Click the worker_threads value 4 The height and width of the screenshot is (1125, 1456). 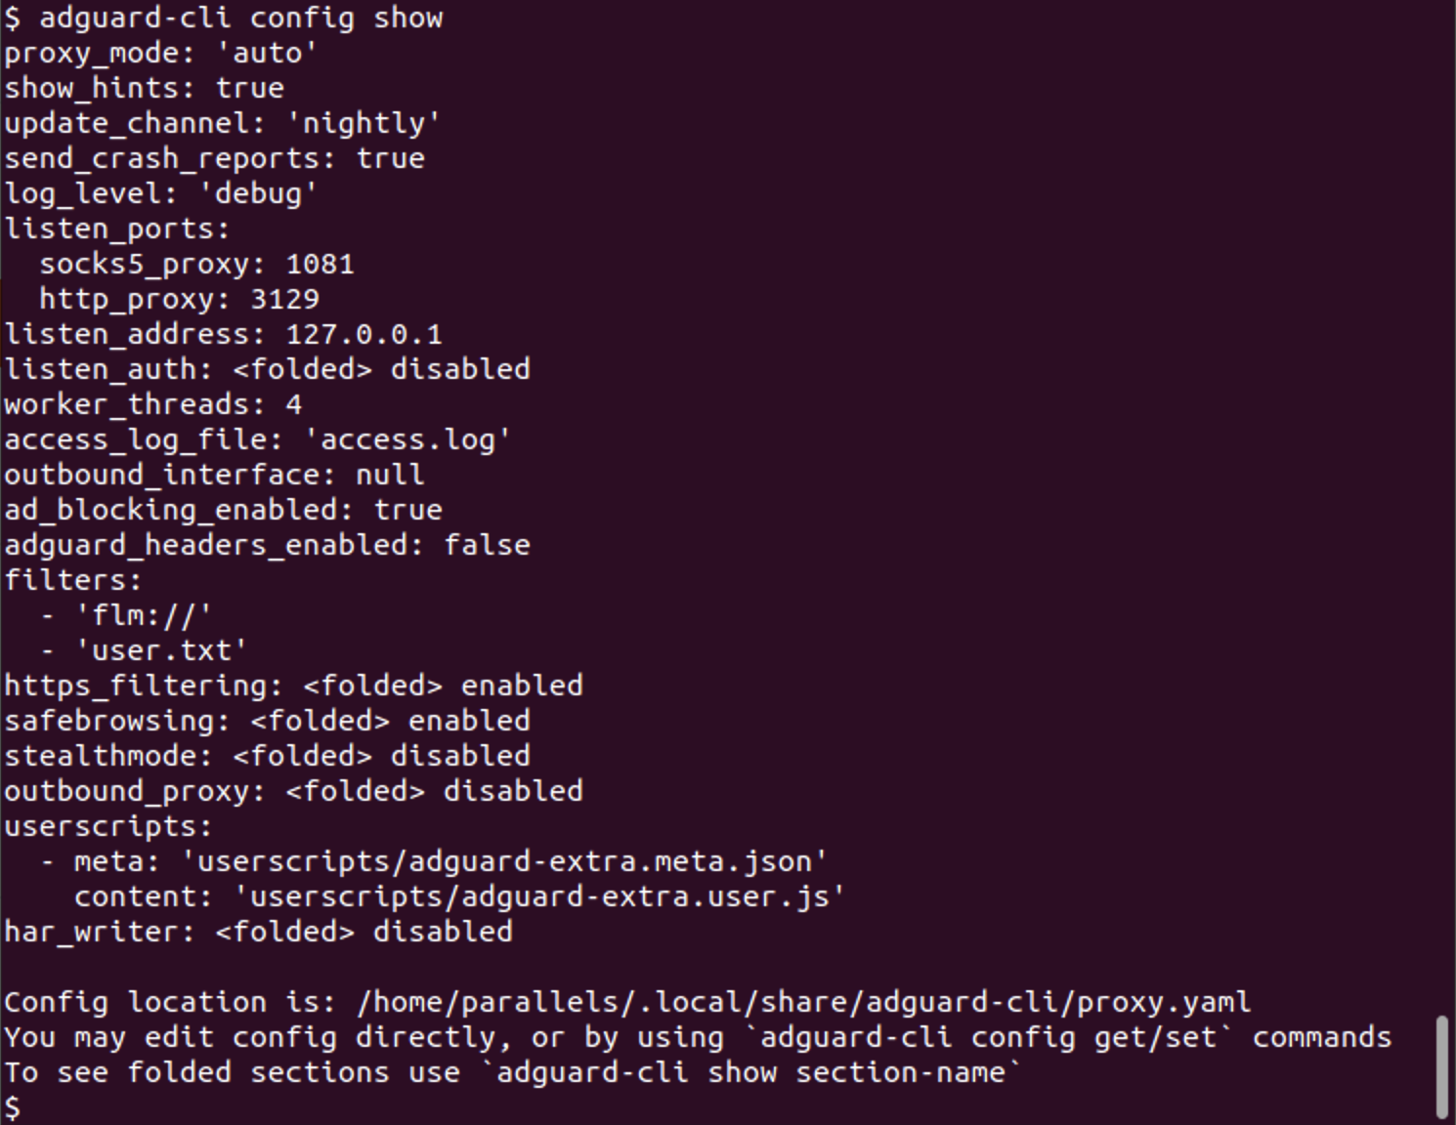click(x=293, y=404)
